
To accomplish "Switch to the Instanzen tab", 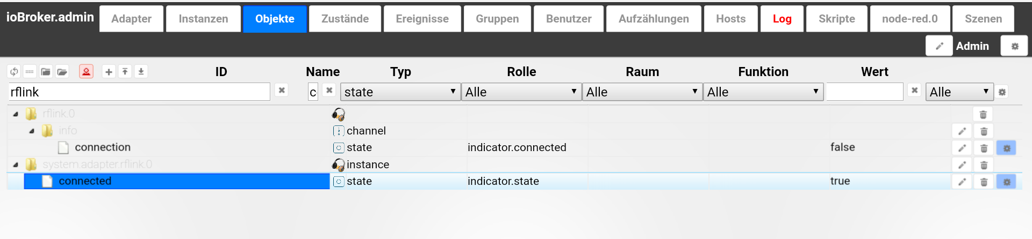I will (203, 19).
